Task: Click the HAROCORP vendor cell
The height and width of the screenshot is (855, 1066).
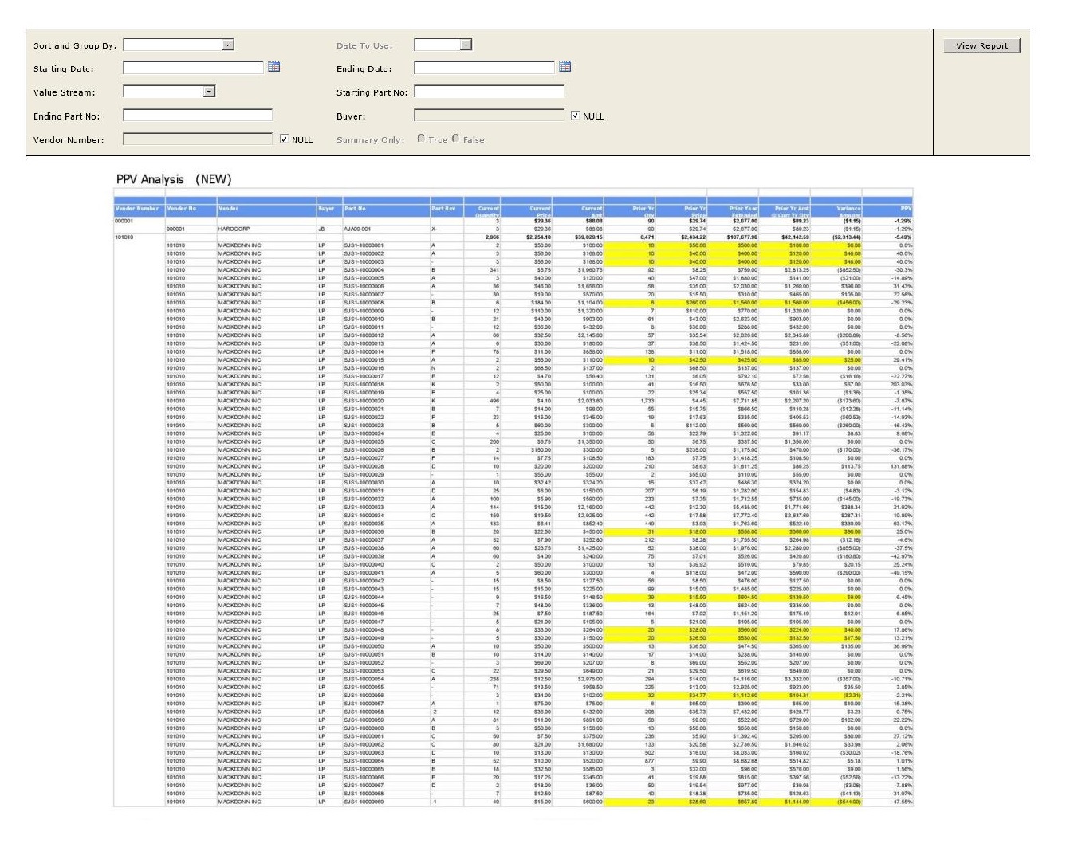Action: (234, 229)
